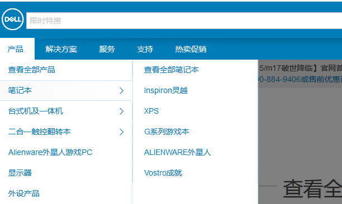Click the 限时特惠 search input field
This screenshot has height=204, width=342.
[184, 21]
